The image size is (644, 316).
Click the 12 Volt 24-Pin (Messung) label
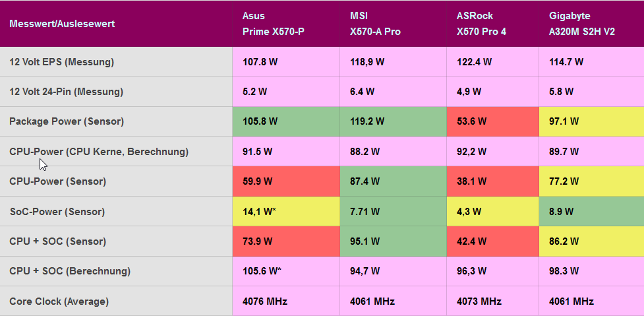pos(66,92)
